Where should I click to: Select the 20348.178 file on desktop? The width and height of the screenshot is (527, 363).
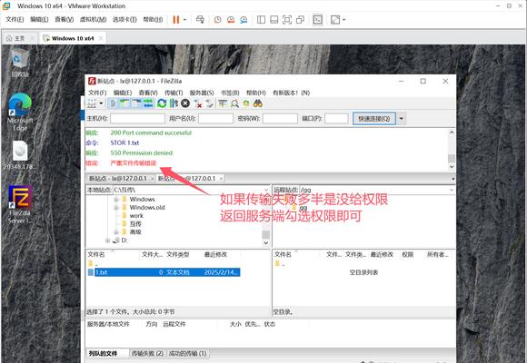pyautogui.click(x=20, y=155)
